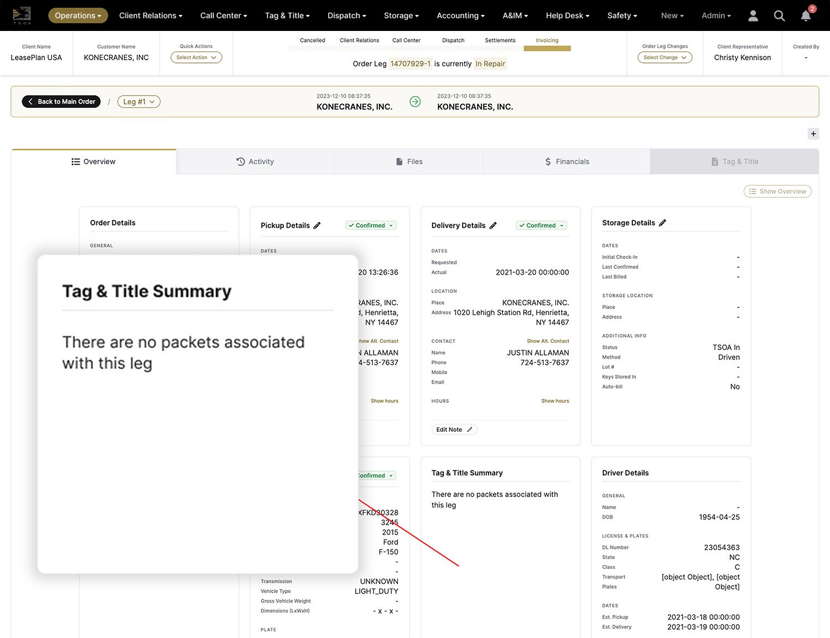Image resolution: width=830 pixels, height=638 pixels.
Task: Switch to the Overview tab
Action: (x=94, y=161)
